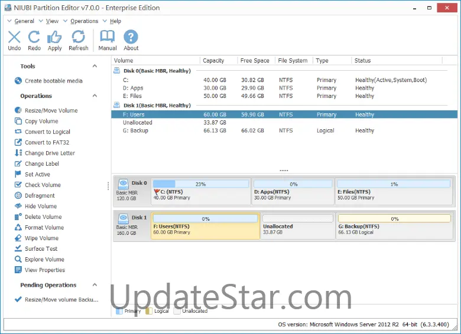461x334 pixels.
Task: Click the Wipe Volume icon
Action: coord(18,238)
